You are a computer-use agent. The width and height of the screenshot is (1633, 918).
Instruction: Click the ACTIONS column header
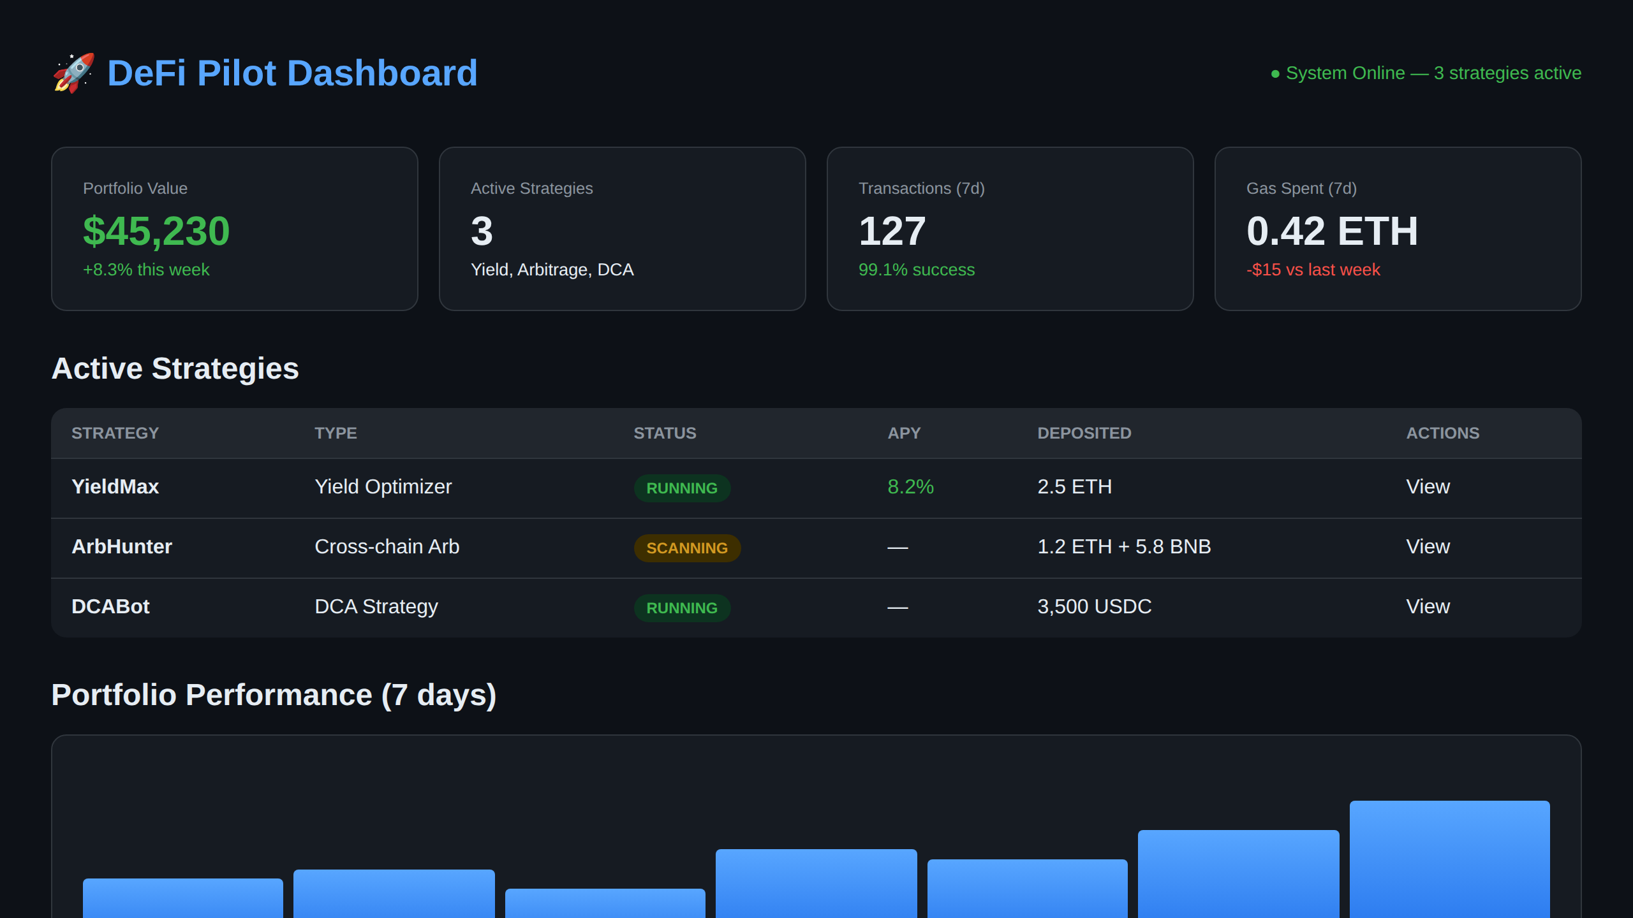[1443, 433]
